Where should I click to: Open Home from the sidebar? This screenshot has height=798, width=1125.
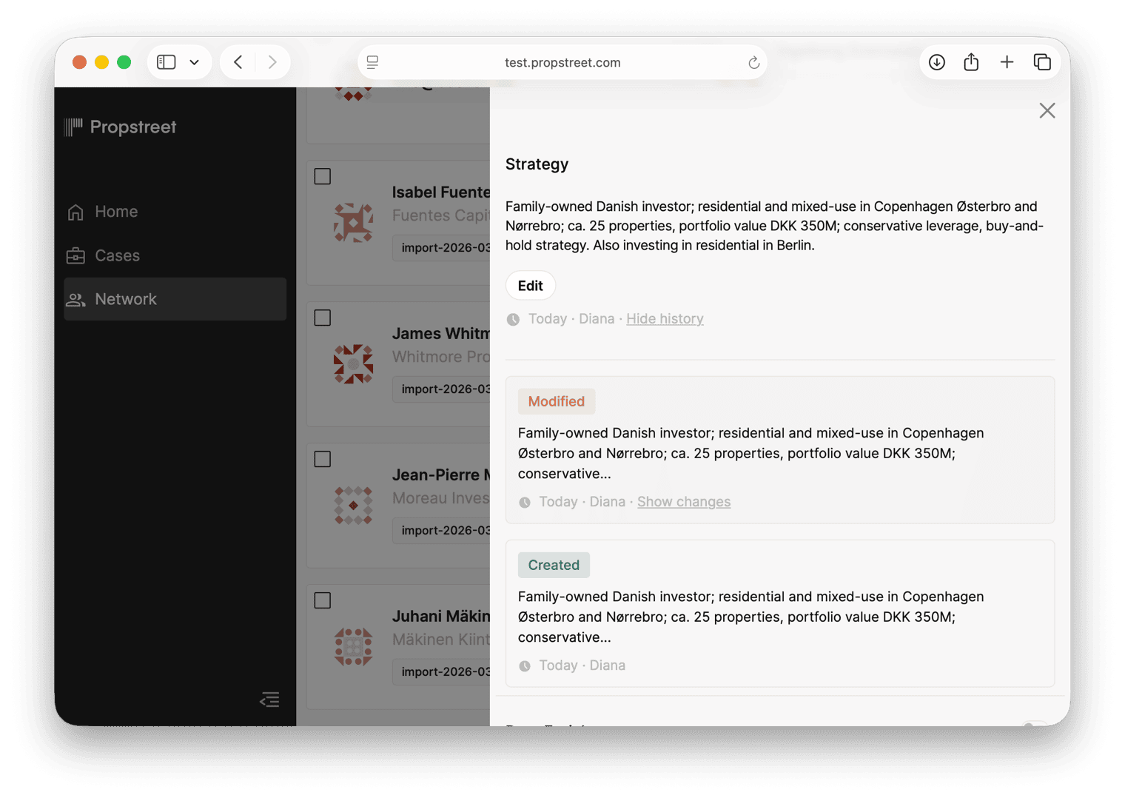175,212
